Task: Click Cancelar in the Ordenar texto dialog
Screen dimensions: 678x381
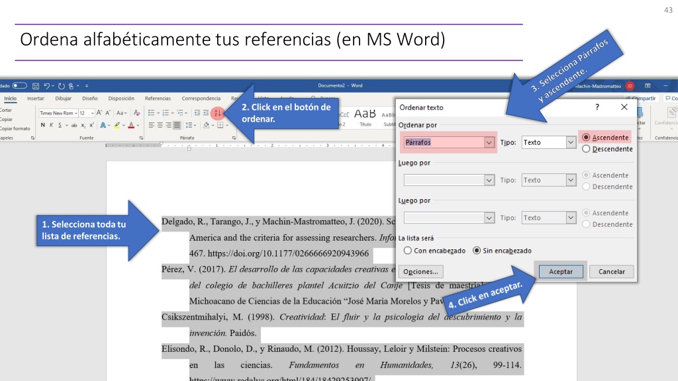Action: point(611,271)
